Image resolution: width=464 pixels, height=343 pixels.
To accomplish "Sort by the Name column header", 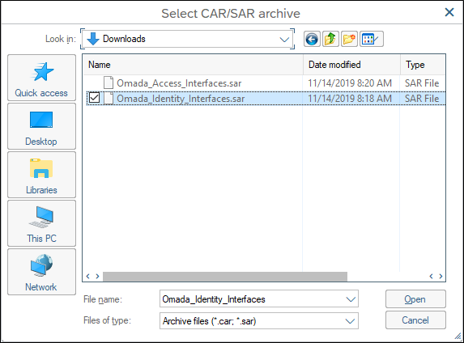I will point(194,65).
